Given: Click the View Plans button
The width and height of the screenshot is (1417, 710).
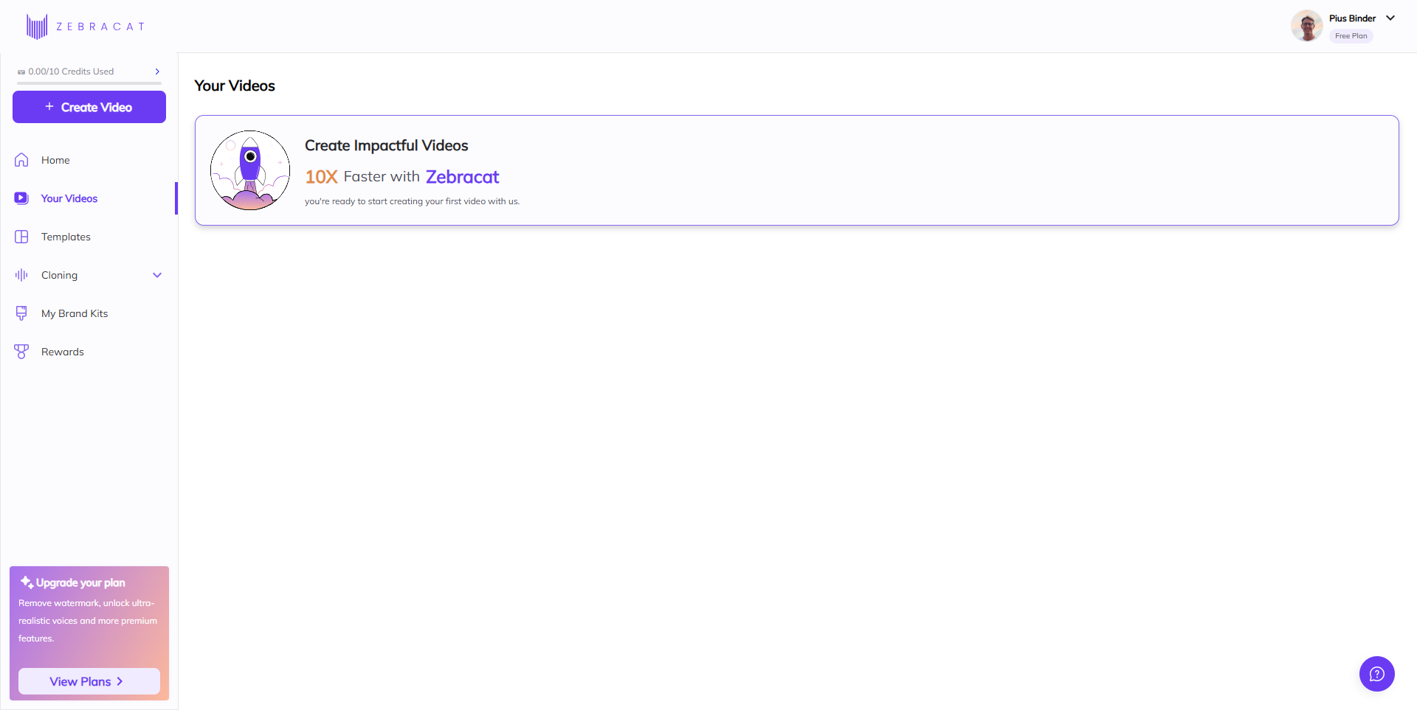Looking at the screenshot, I should pos(89,681).
